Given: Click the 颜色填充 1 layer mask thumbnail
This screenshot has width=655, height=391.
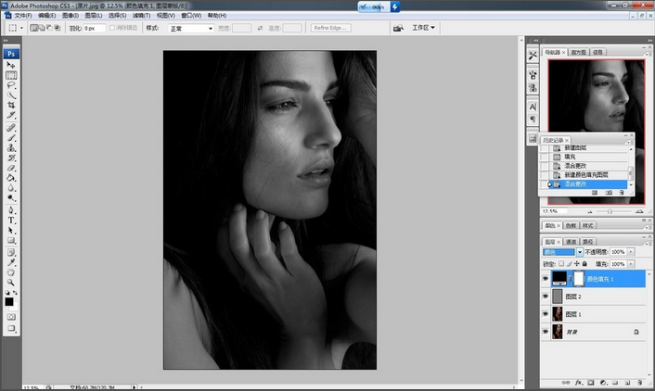Looking at the screenshot, I should [x=579, y=278].
